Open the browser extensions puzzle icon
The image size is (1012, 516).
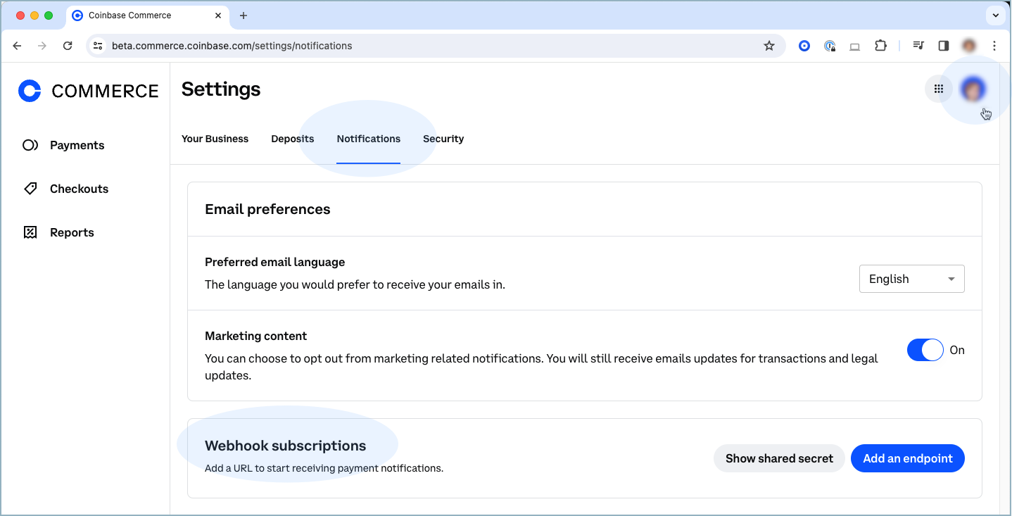pyautogui.click(x=880, y=46)
